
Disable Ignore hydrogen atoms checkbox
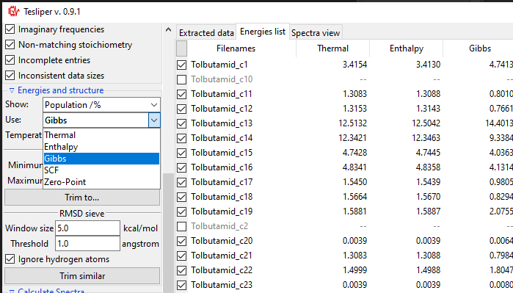pyautogui.click(x=10, y=259)
